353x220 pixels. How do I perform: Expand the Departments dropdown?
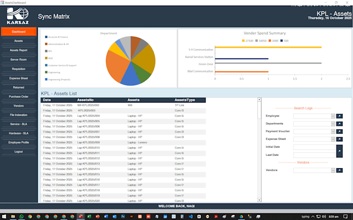click(333, 124)
